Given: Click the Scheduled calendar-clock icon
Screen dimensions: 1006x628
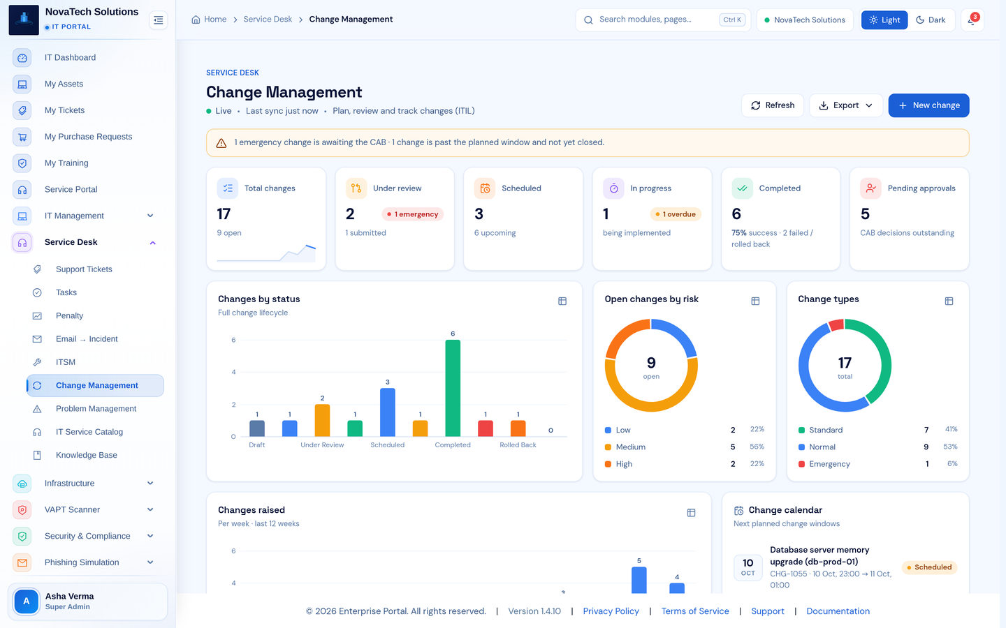Looking at the screenshot, I should [485, 188].
